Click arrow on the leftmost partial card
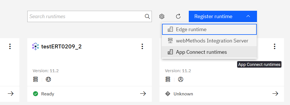 click(11, 94)
